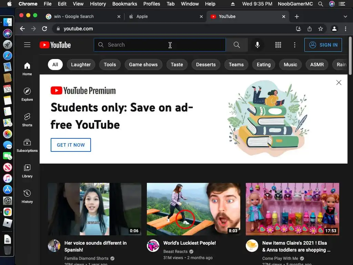Select the Eating filter chip
Viewport: 353px width, 265px height.
pyautogui.click(x=264, y=65)
